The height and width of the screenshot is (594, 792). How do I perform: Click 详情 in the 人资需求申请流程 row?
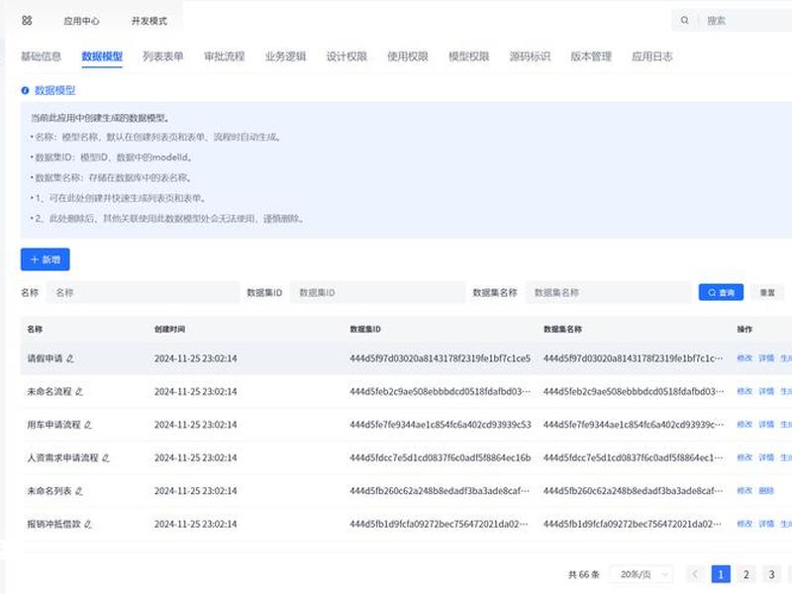coord(766,457)
